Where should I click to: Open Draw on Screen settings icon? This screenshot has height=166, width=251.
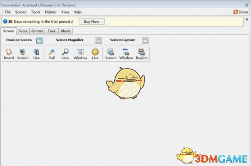39,40
